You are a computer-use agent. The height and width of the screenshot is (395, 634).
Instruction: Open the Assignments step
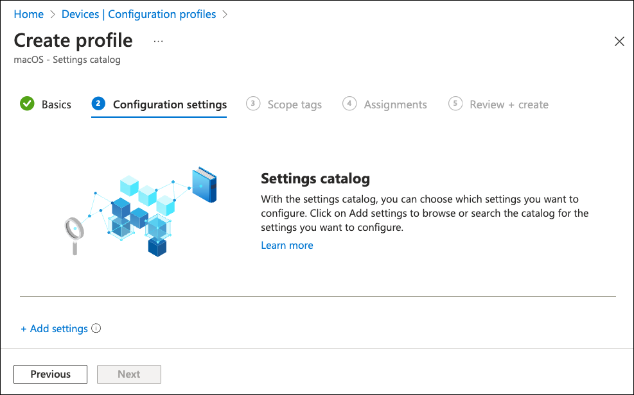pyautogui.click(x=395, y=105)
